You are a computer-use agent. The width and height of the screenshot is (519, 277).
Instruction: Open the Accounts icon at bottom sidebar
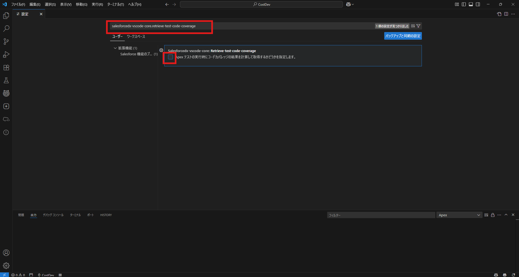pos(6,253)
